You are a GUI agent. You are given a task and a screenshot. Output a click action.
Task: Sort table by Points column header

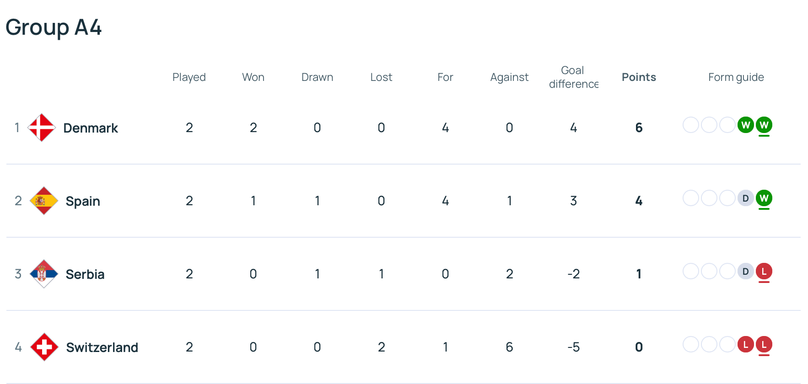tap(639, 77)
